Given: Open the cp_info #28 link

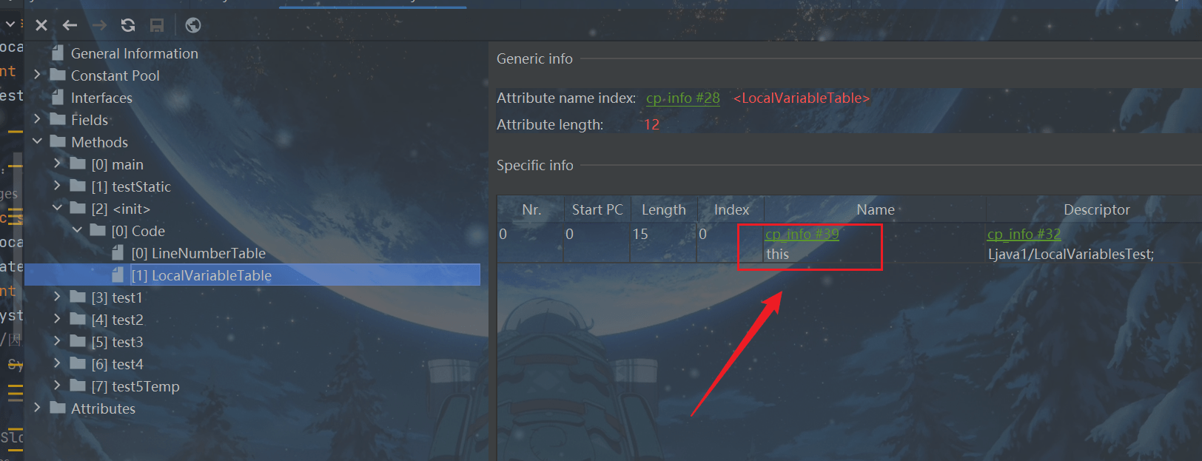Looking at the screenshot, I should (x=682, y=98).
